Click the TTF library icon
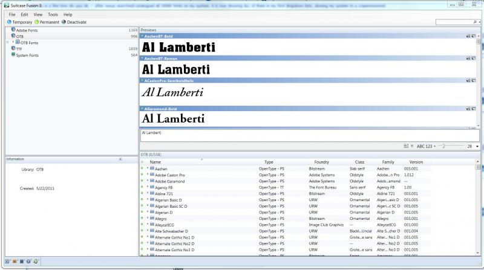The width and height of the screenshot is (484, 270). pyautogui.click(x=13, y=48)
